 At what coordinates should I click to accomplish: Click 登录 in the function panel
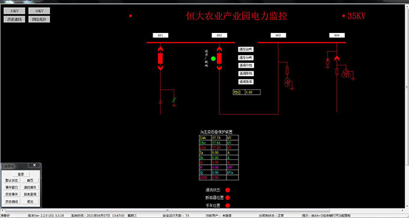click(x=21, y=174)
